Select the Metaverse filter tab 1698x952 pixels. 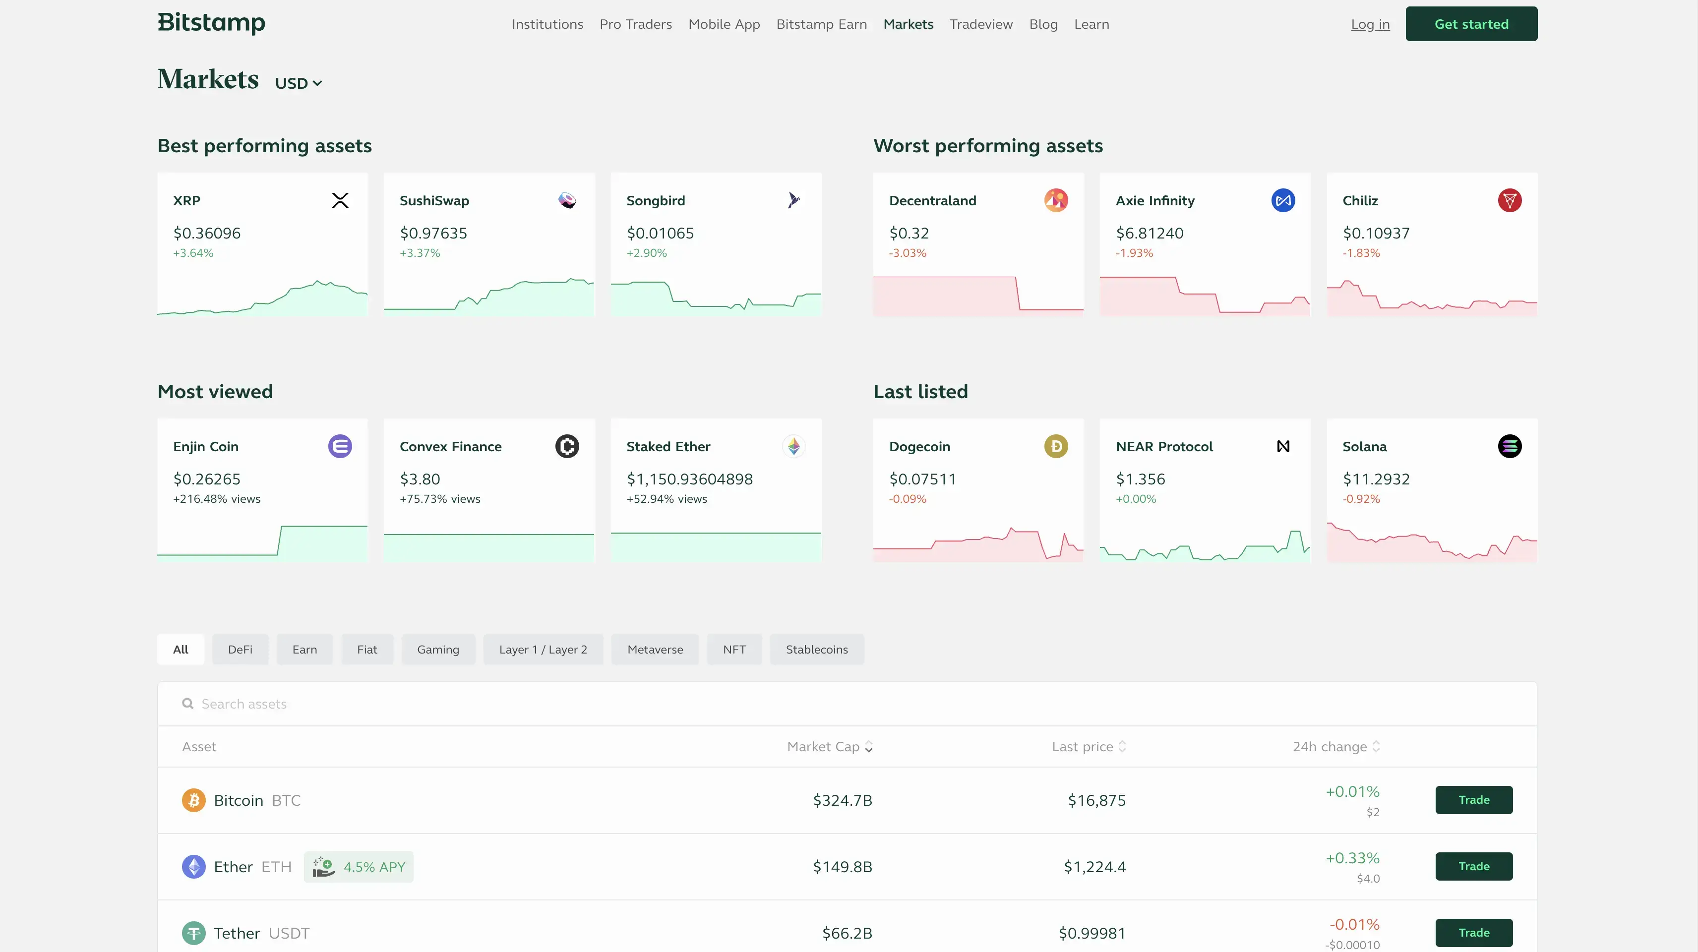click(x=655, y=650)
